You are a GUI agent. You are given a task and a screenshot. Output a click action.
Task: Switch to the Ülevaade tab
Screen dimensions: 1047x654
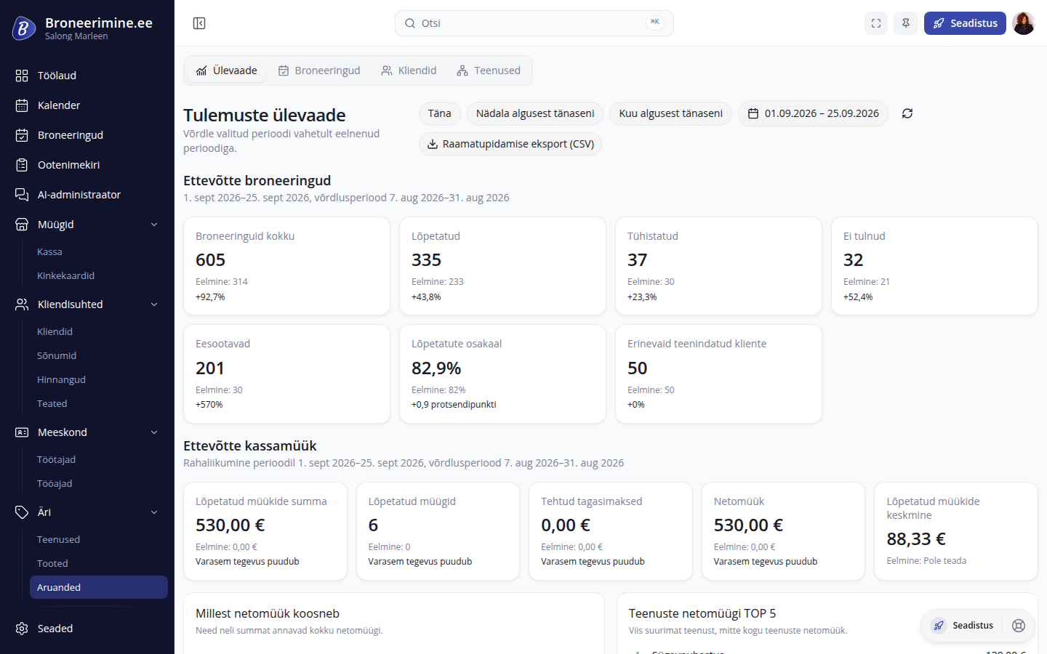tap(227, 70)
